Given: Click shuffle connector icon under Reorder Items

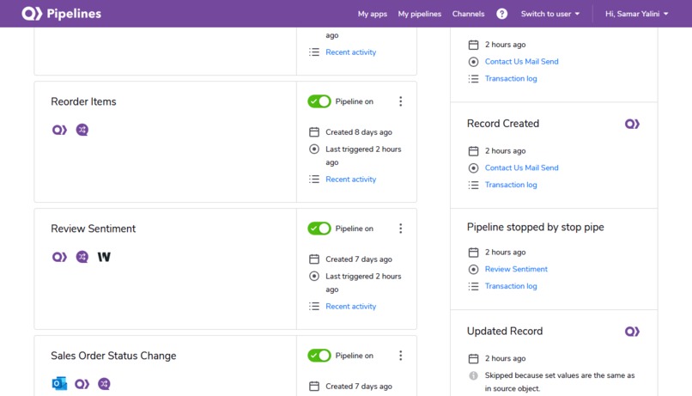Looking at the screenshot, I should [82, 130].
